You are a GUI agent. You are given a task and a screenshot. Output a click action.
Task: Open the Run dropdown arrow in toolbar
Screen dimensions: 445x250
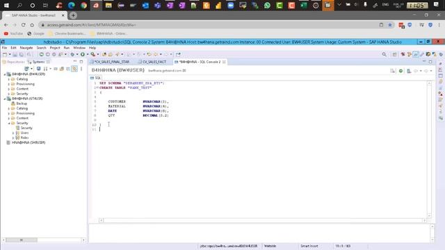88,54
